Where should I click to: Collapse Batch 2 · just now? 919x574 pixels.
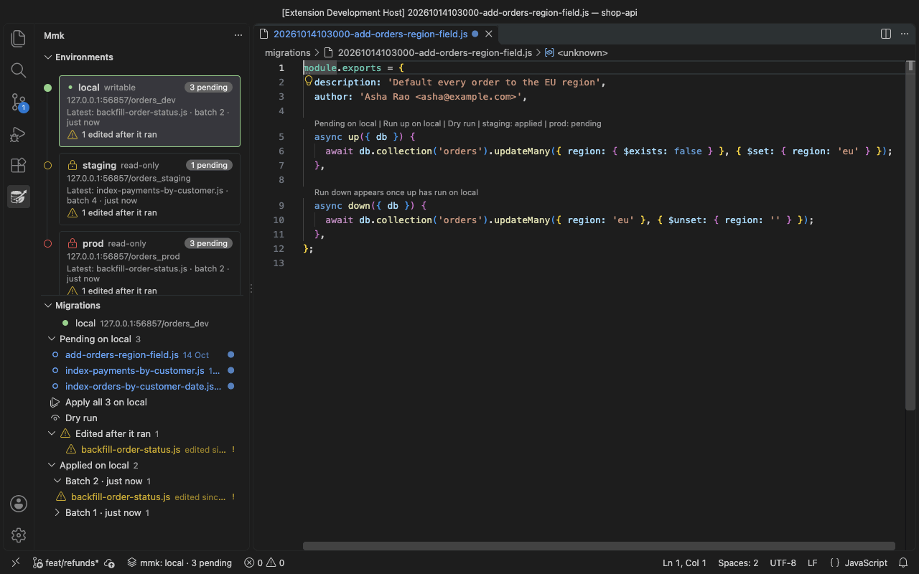click(x=57, y=481)
